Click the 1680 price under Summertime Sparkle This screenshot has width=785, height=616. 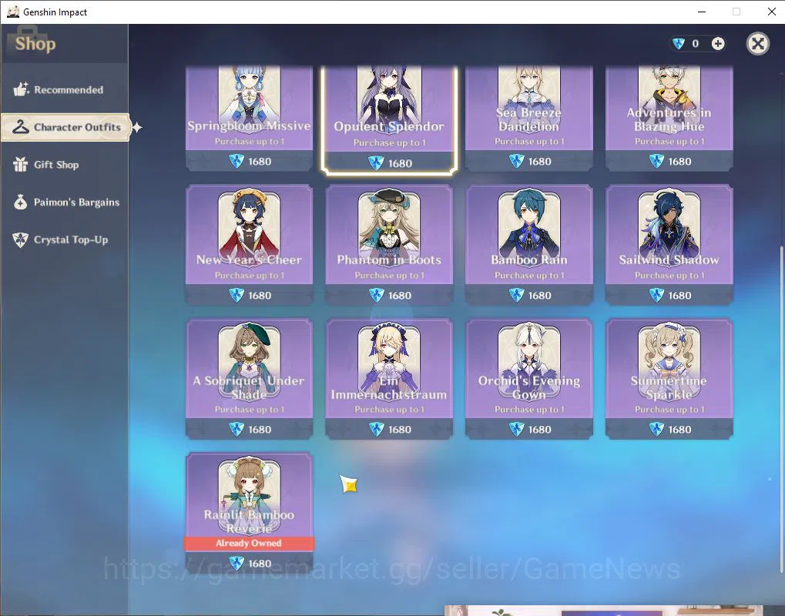click(680, 430)
